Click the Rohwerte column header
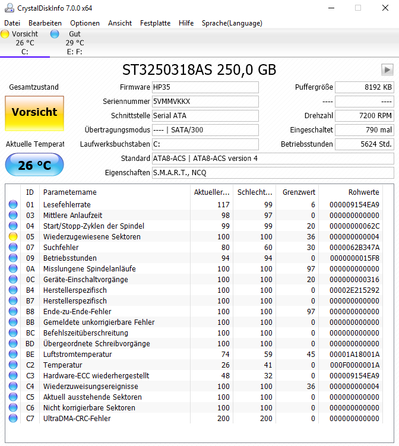Image resolution: width=399 pixels, height=446 pixels. coord(351,192)
